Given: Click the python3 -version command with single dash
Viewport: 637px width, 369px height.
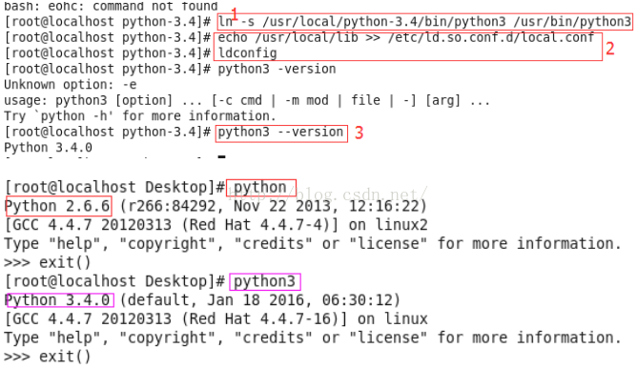Looking at the screenshot, I should tap(277, 69).
